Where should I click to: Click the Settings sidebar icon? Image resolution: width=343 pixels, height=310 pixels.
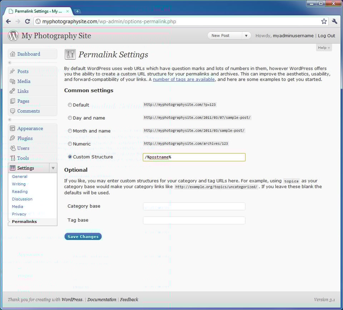pos(13,168)
